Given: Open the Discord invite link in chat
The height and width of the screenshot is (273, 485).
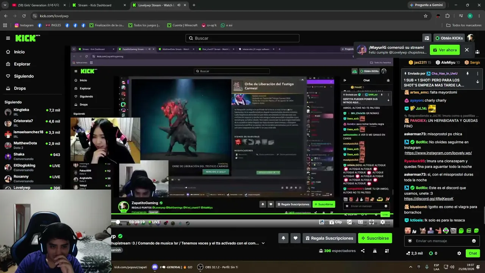Looking at the screenshot, I should (x=429, y=199).
